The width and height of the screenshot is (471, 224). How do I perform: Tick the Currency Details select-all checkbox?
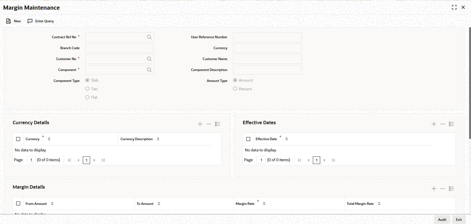pyautogui.click(x=18, y=139)
